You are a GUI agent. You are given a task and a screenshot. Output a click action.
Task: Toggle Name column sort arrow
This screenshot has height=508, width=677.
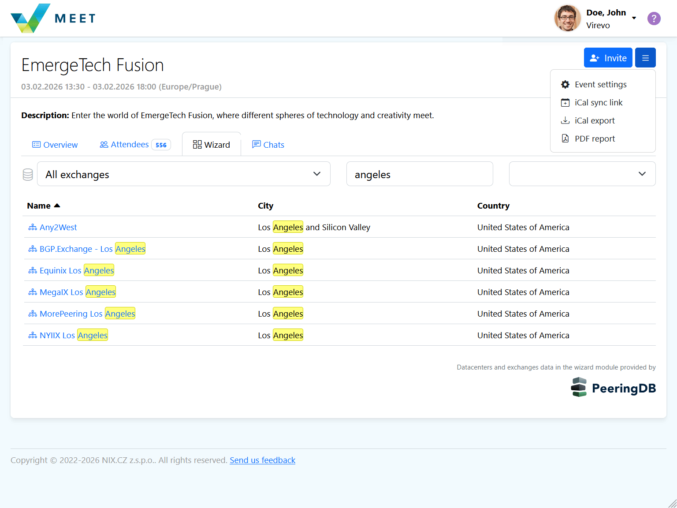[57, 206]
